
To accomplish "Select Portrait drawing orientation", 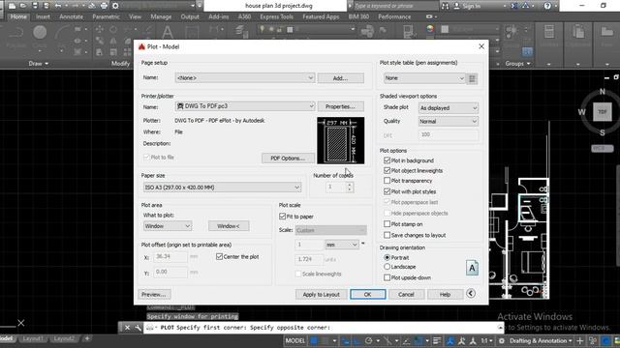I will pos(387,258).
